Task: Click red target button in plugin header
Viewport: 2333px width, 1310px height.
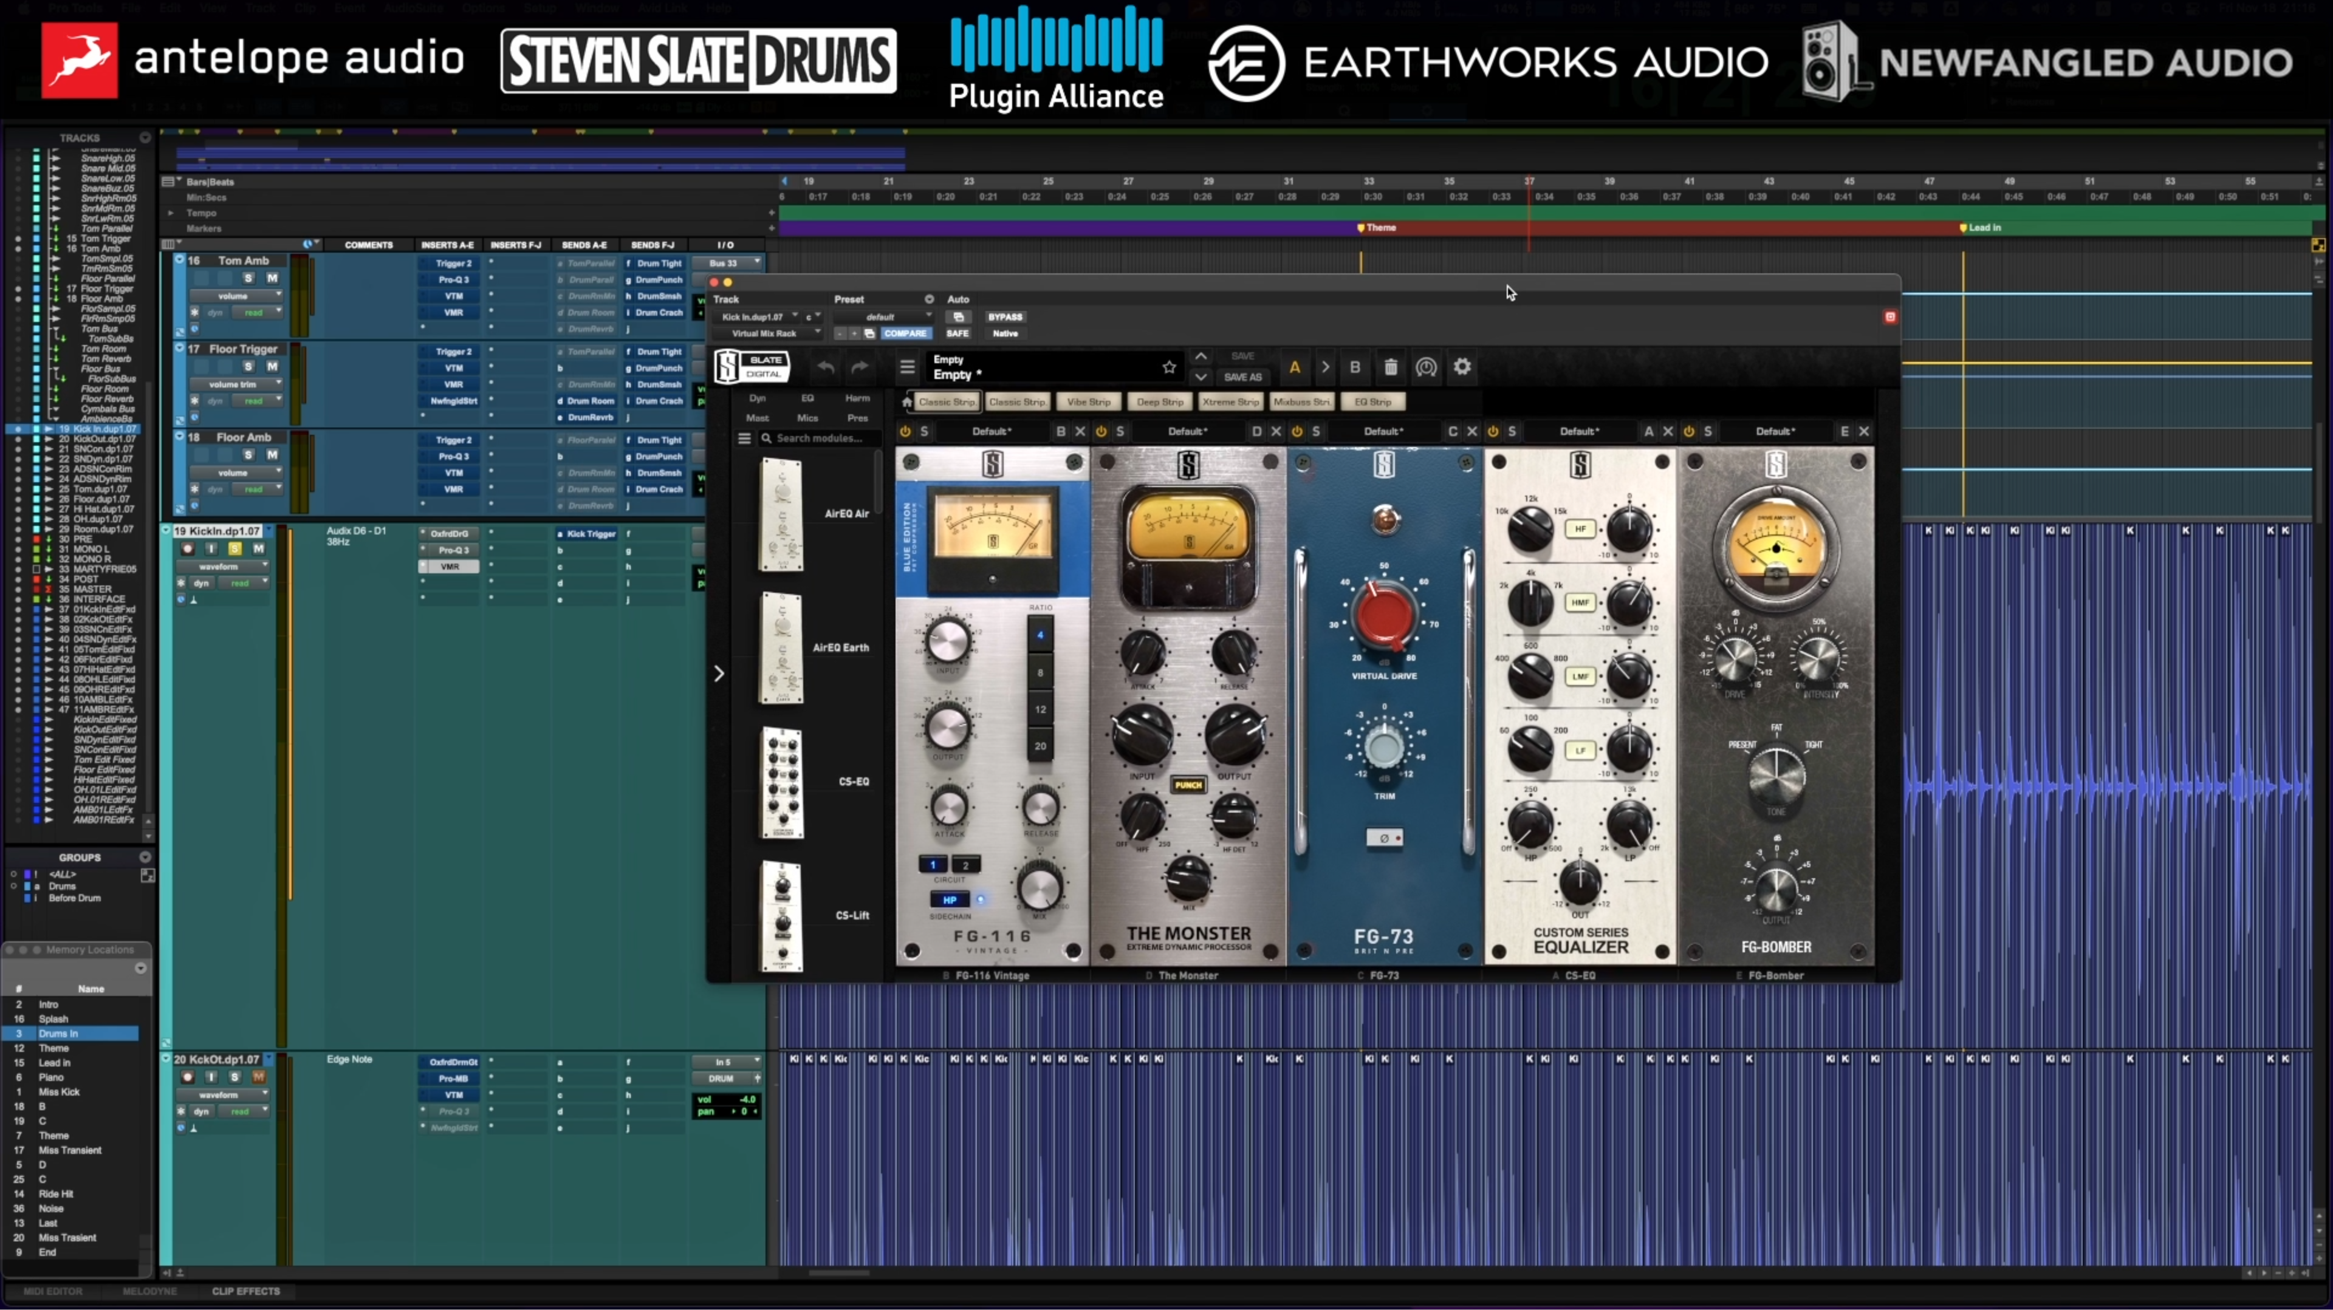Action: (1890, 317)
